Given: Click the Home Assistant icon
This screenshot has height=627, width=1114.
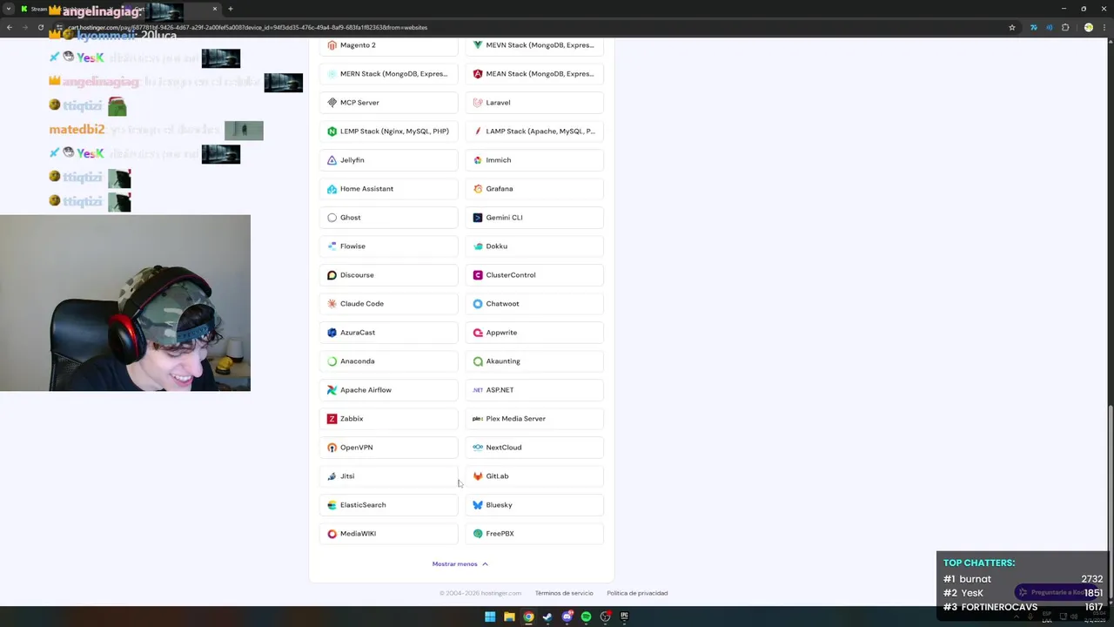Looking at the screenshot, I should 332,189.
